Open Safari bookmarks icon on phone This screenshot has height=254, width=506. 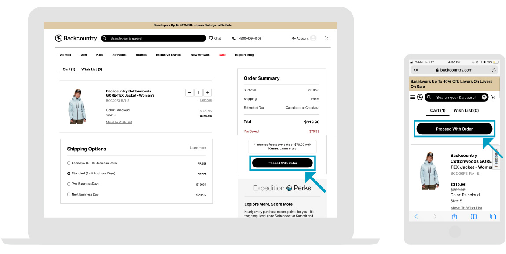tap(473, 217)
